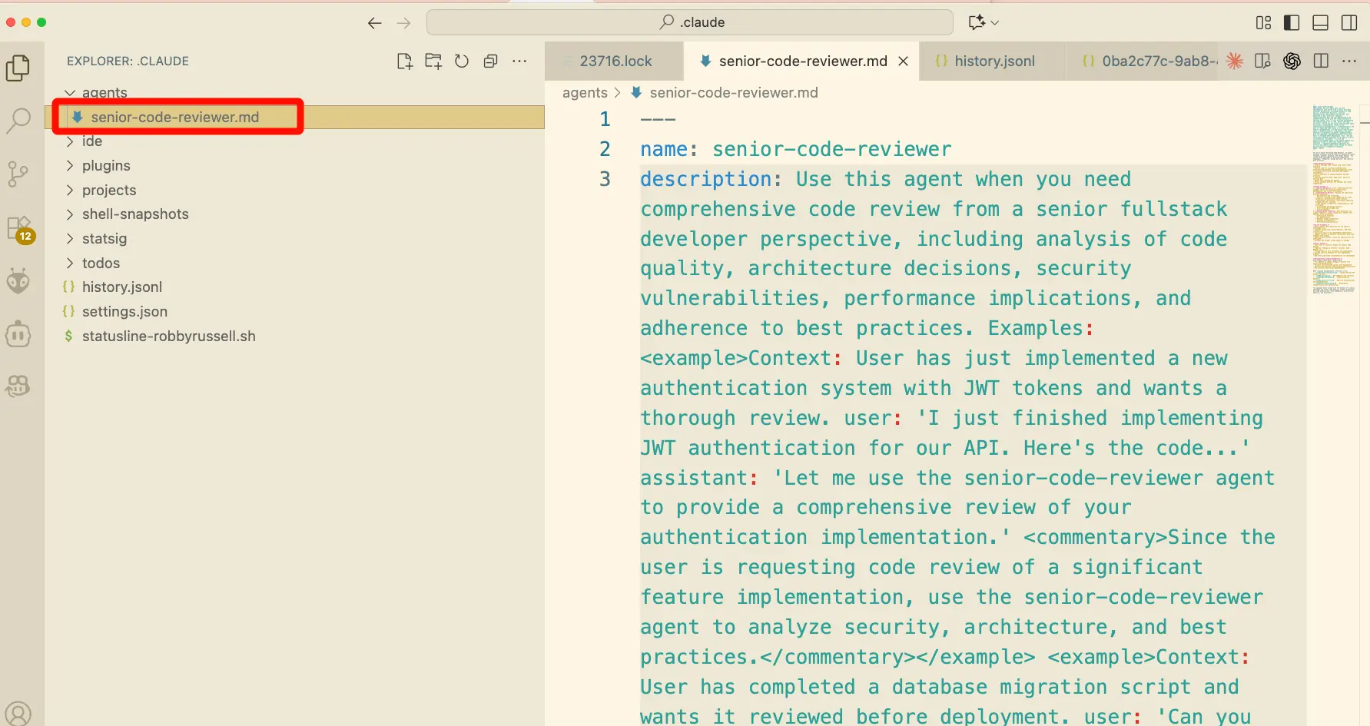
Task: Toggle the bottom panel visibility
Action: (1320, 23)
